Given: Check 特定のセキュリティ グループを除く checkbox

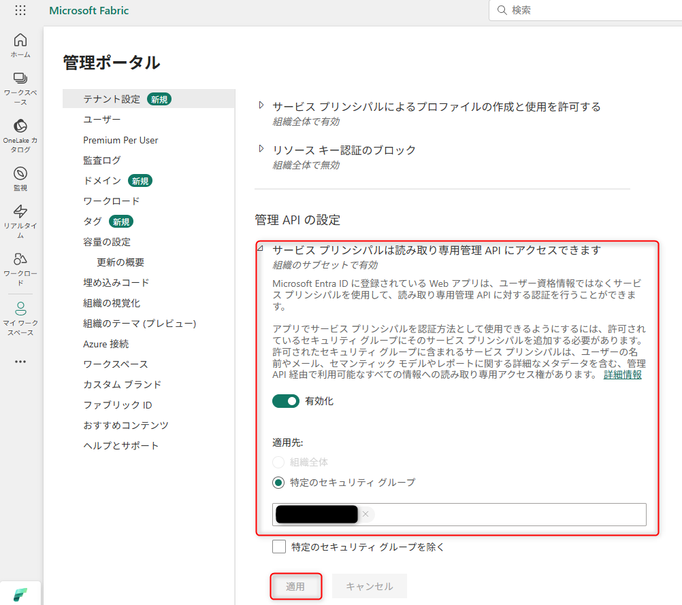Looking at the screenshot, I should pyautogui.click(x=279, y=547).
